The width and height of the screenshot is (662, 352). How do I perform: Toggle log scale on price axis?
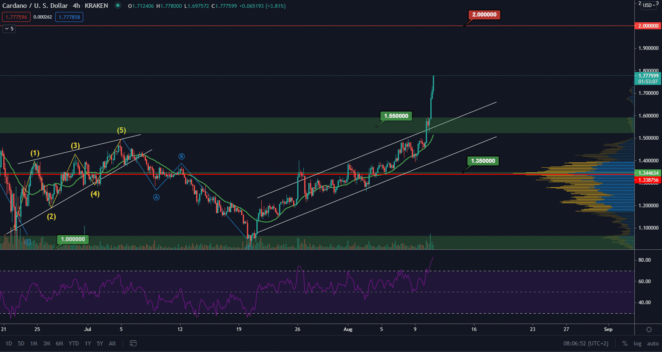637,343
